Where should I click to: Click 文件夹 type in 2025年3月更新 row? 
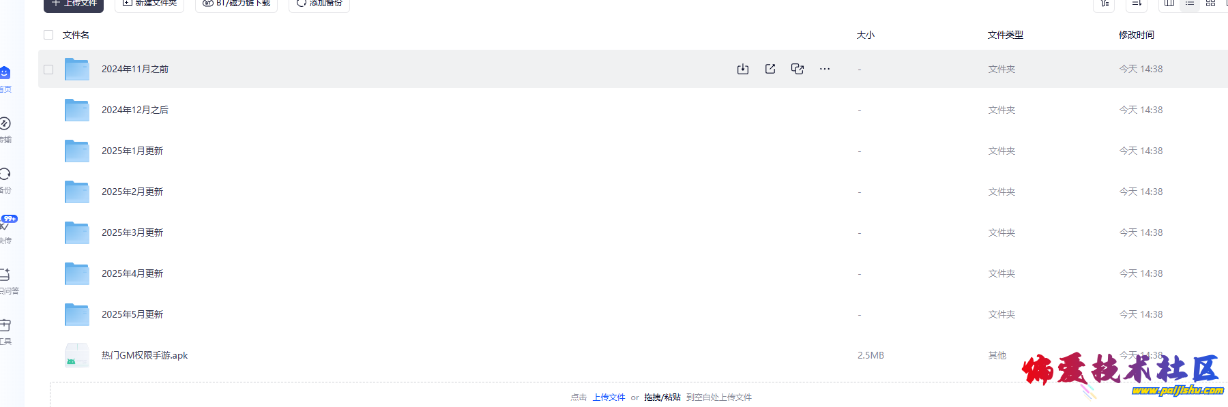pos(1002,232)
